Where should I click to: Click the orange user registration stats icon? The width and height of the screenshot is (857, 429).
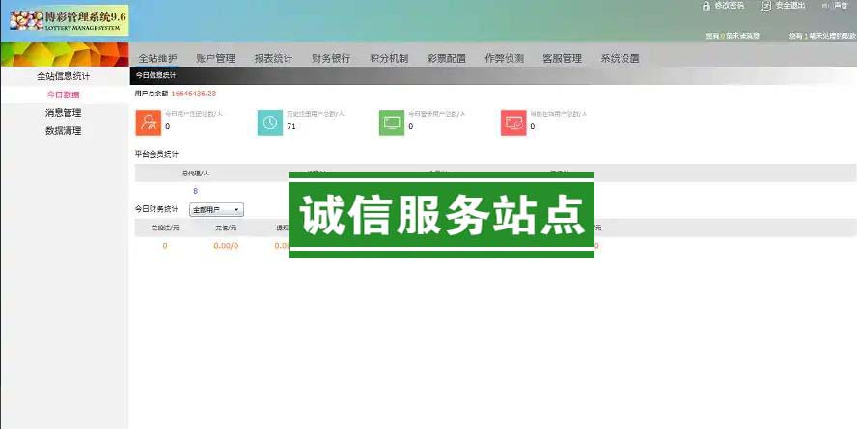(x=148, y=122)
